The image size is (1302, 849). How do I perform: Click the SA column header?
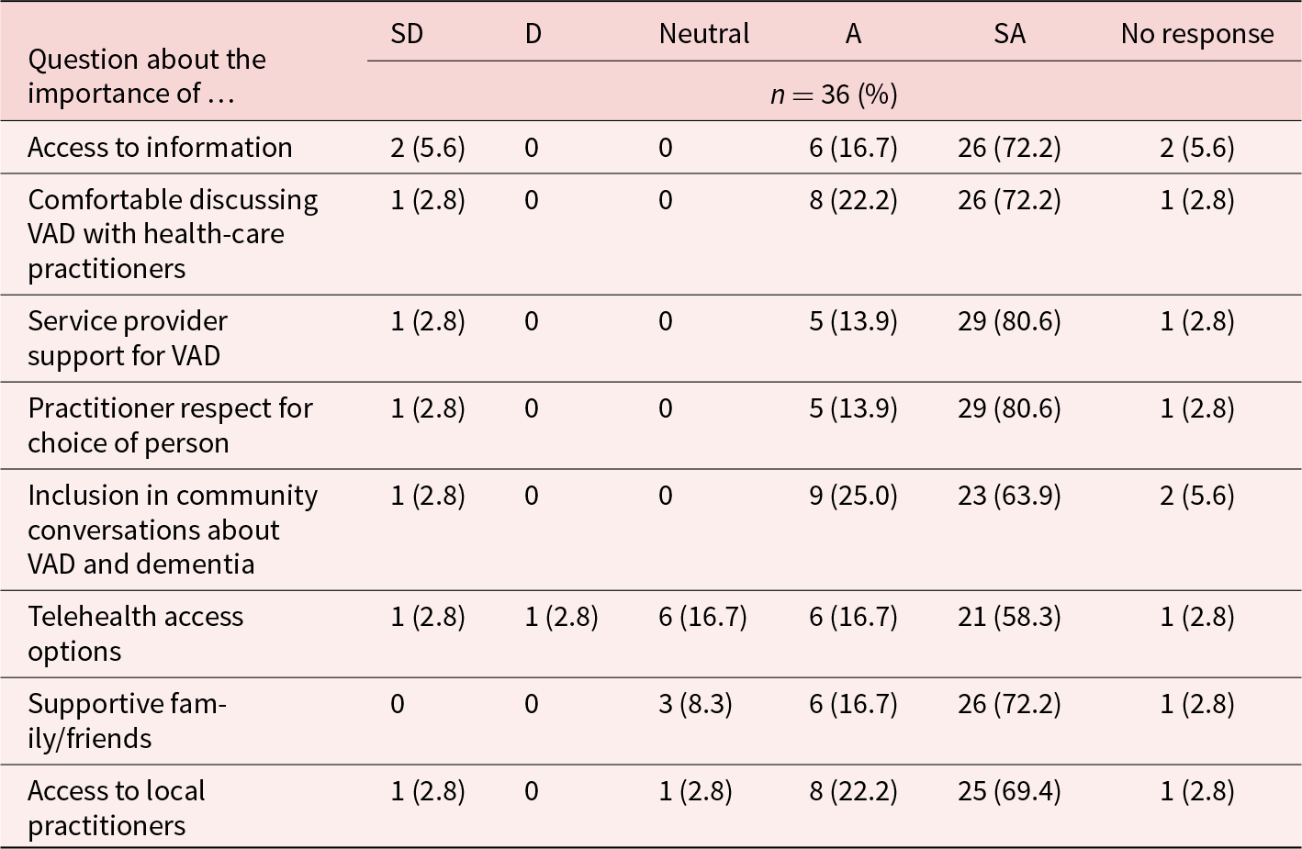[x=1008, y=34]
